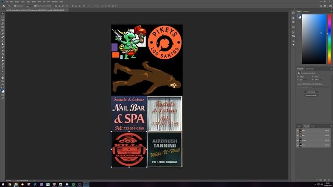
Task: Select the Crop tool
Action: [3, 27]
